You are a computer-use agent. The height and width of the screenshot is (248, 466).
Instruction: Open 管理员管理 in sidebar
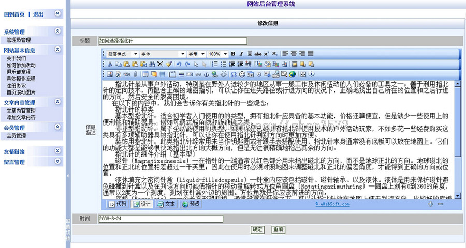(x=19, y=40)
